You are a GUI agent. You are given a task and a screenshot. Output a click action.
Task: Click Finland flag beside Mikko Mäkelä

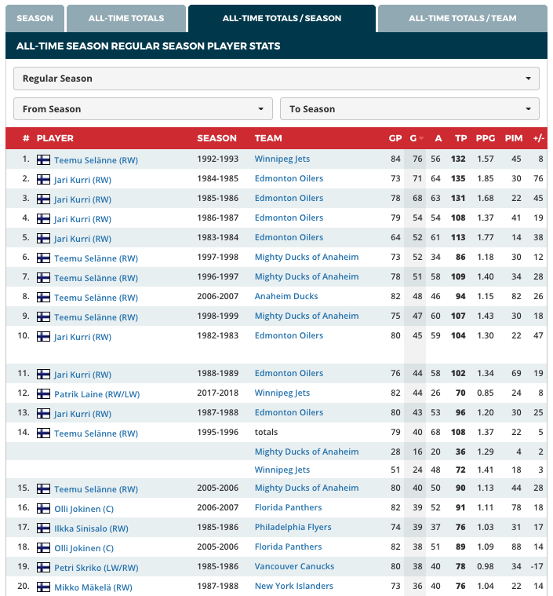click(x=43, y=587)
